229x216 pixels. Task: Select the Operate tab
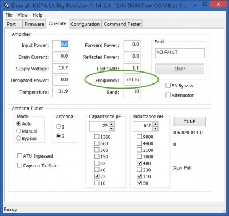click(57, 23)
